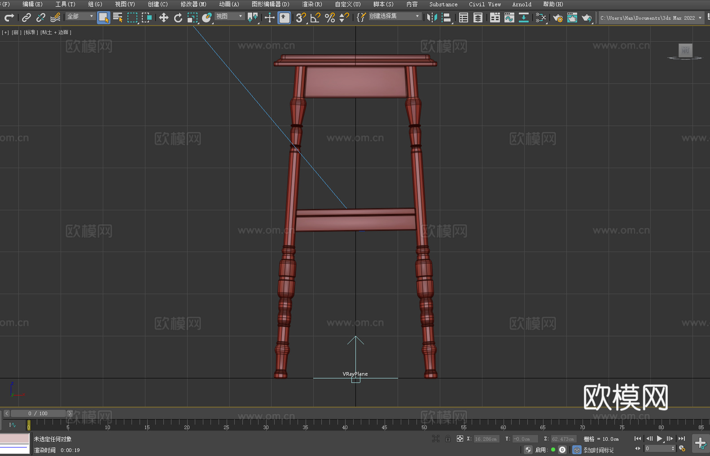Toggle the 3D Snaps button
The height and width of the screenshot is (456, 710).
301,17
